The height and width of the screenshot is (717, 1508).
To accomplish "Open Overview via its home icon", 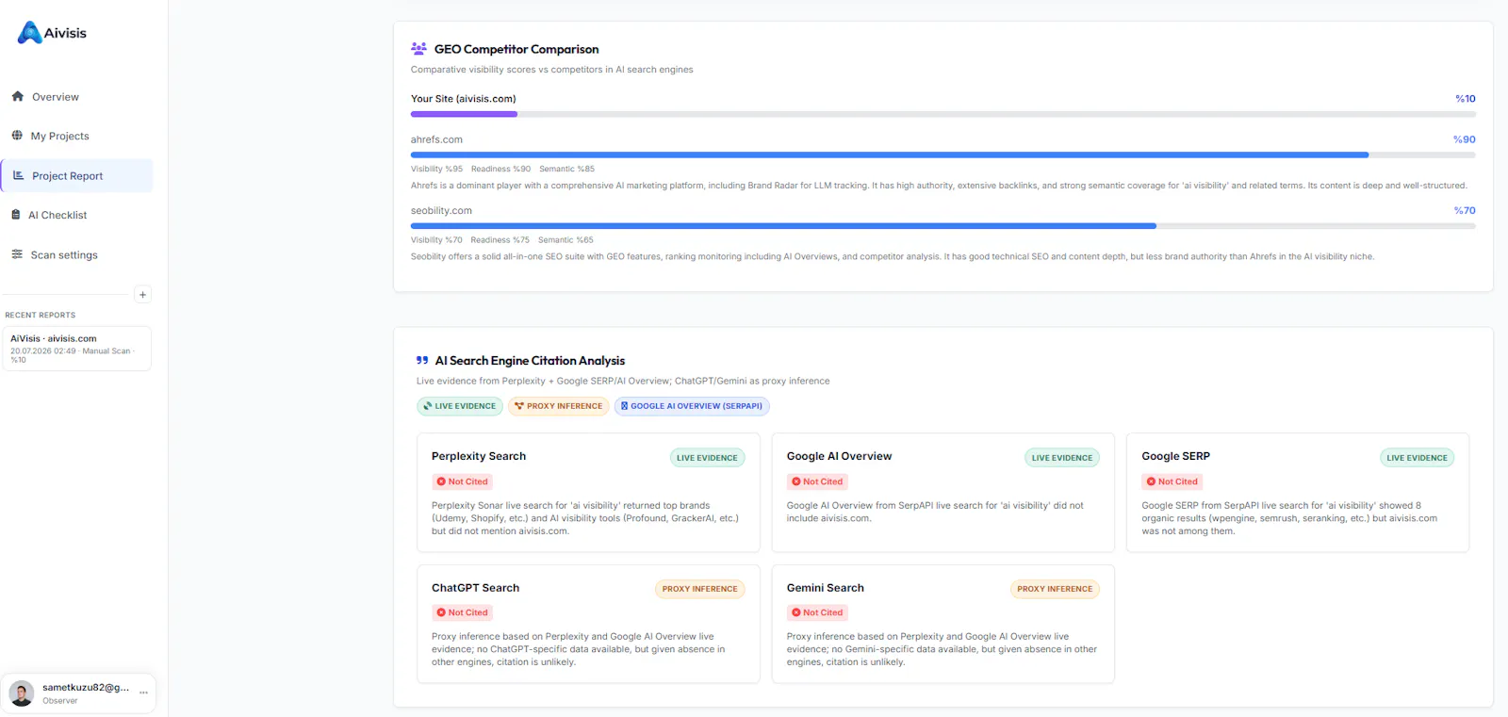I will pos(17,96).
